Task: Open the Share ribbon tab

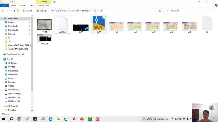Action: (x=22, y=5)
